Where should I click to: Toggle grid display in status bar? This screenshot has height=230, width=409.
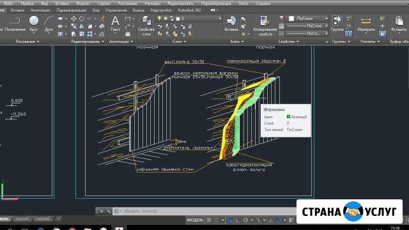click(209, 220)
